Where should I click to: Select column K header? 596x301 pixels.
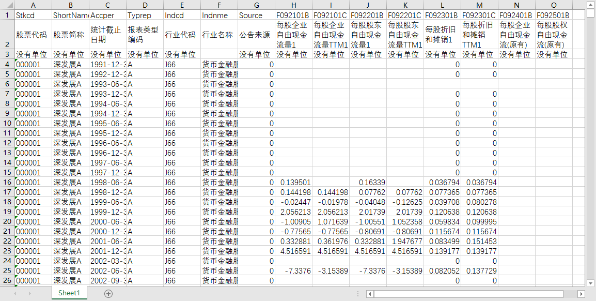point(405,5)
